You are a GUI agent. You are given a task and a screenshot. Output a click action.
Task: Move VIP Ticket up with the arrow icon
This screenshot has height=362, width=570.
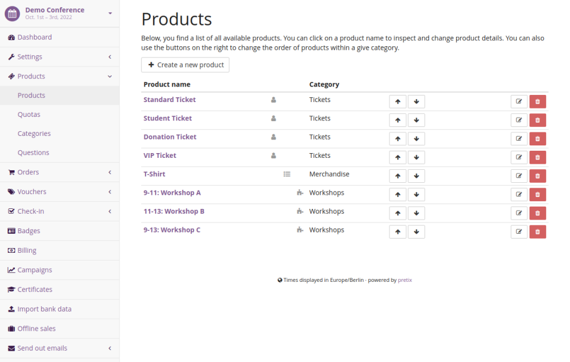[397, 157]
